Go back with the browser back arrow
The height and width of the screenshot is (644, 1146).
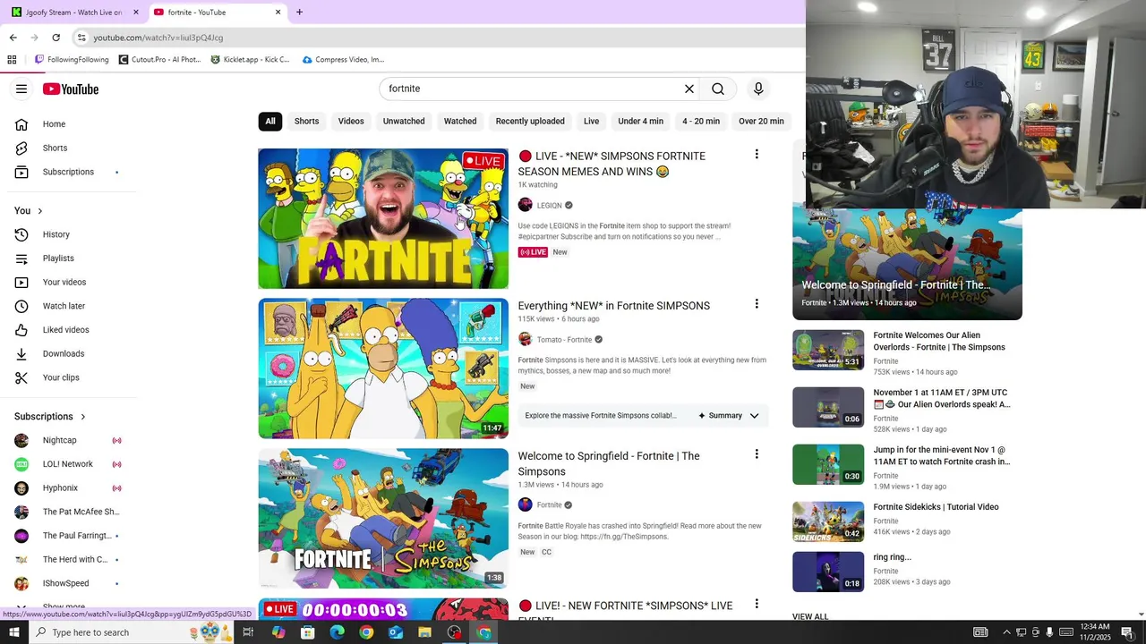coord(13,38)
